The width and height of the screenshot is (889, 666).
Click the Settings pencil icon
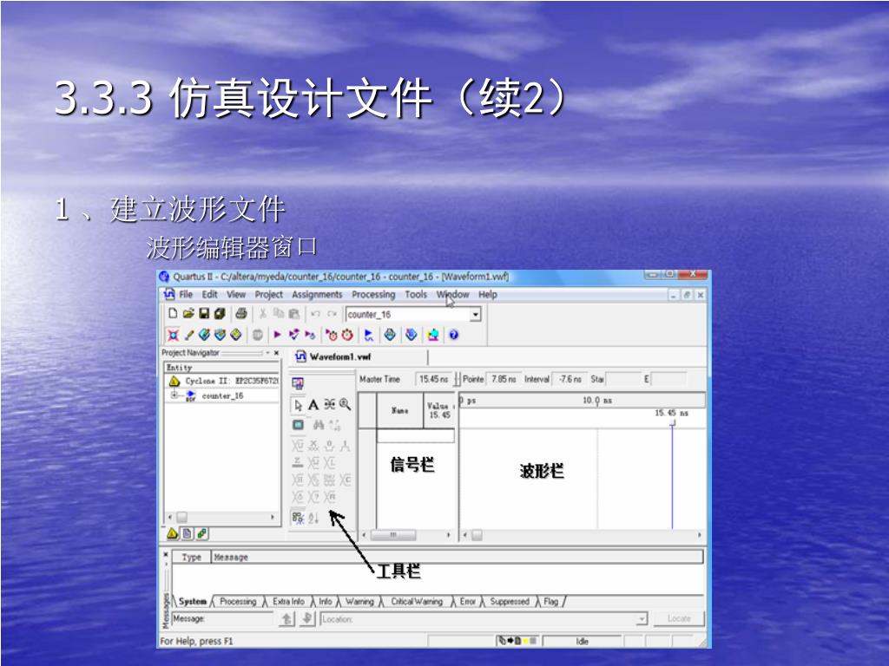click(x=188, y=335)
